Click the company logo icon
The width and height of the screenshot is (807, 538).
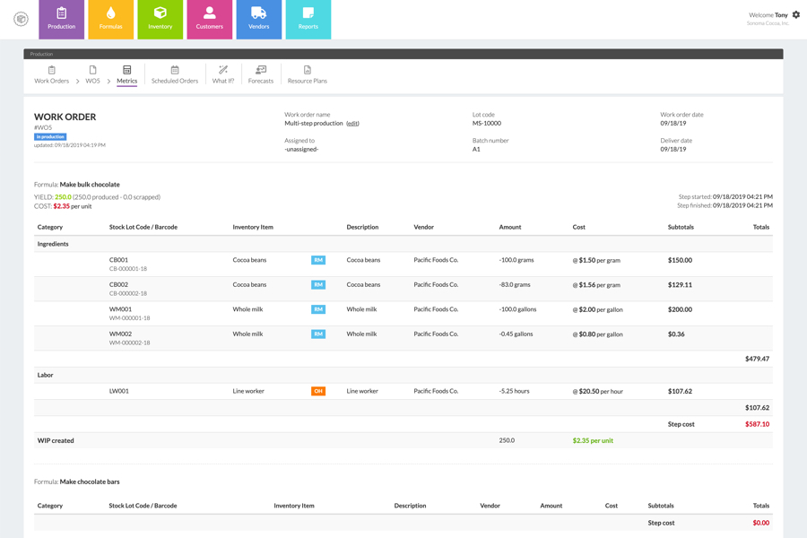21,19
